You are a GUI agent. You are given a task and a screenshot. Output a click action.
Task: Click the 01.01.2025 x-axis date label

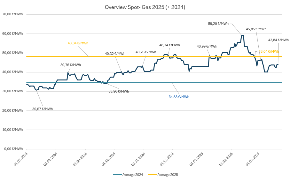(x=196, y=159)
